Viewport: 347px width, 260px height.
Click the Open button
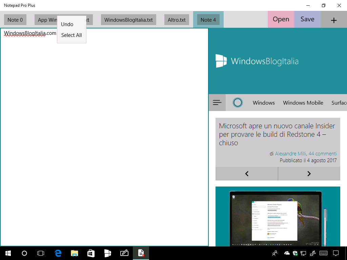click(281, 19)
